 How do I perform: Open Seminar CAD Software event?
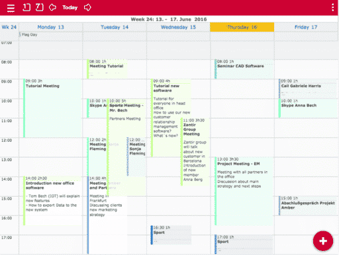pyautogui.click(x=244, y=69)
